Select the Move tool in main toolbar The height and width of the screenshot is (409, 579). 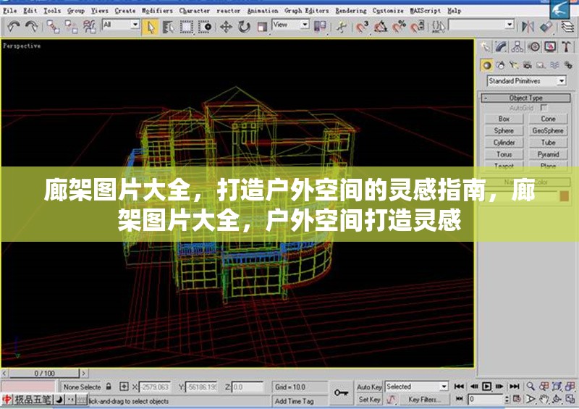pyautogui.click(x=226, y=27)
